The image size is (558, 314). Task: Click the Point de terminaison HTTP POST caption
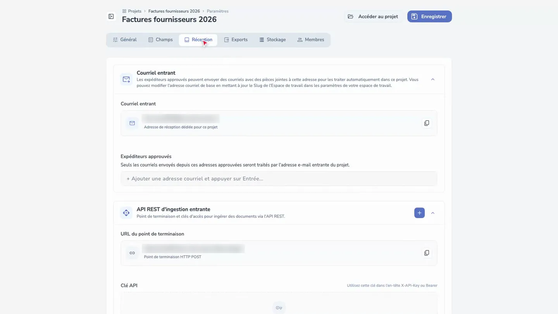click(x=172, y=257)
